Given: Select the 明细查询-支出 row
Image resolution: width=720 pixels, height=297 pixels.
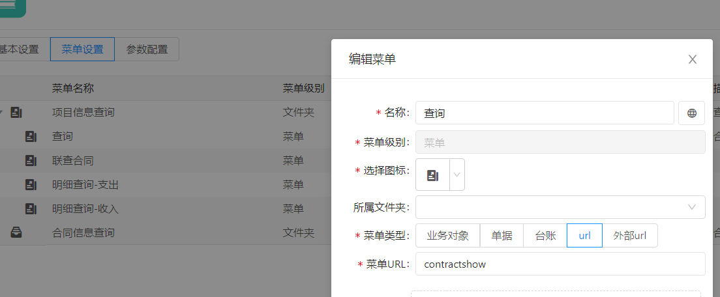Looking at the screenshot, I should [x=165, y=185].
